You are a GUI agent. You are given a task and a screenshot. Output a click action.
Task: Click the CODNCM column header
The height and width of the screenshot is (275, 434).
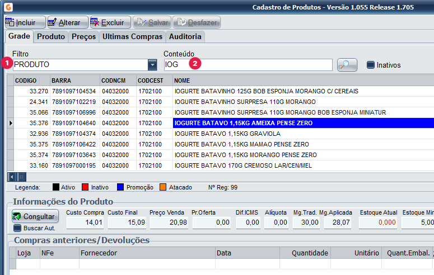coord(118,80)
